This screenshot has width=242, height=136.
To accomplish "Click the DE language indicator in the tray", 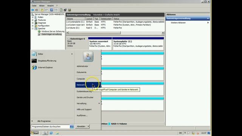I will (180, 133).
